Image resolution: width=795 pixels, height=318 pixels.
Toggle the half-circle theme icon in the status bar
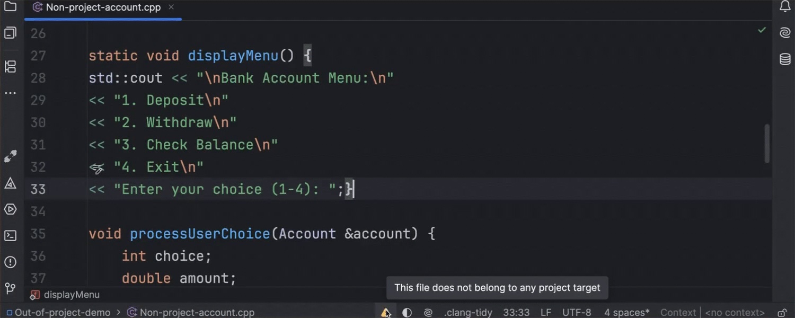click(x=407, y=313)
